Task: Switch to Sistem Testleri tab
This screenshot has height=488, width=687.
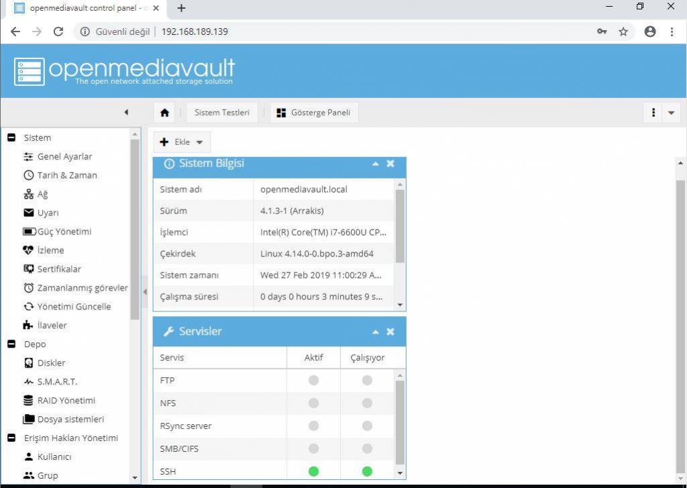Action: (x=221, y=113)
